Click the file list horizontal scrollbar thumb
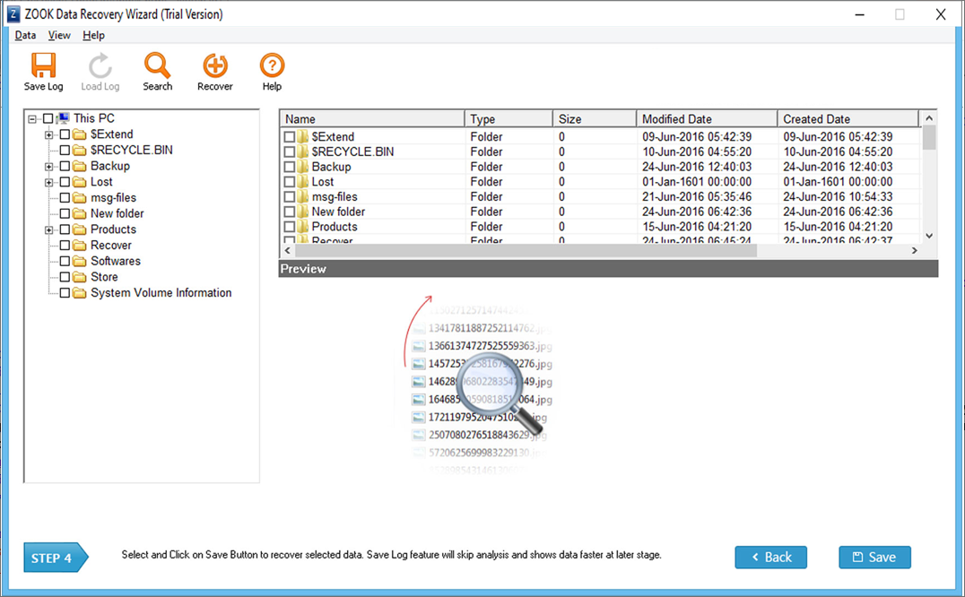Screen dimensions: 965x597 coord(526,250)
